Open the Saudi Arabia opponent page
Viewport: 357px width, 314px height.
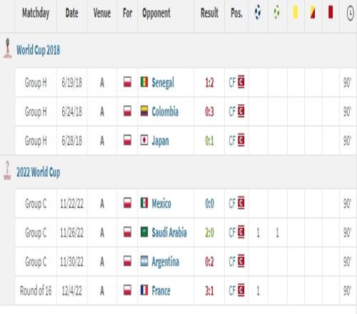(169, 233)
